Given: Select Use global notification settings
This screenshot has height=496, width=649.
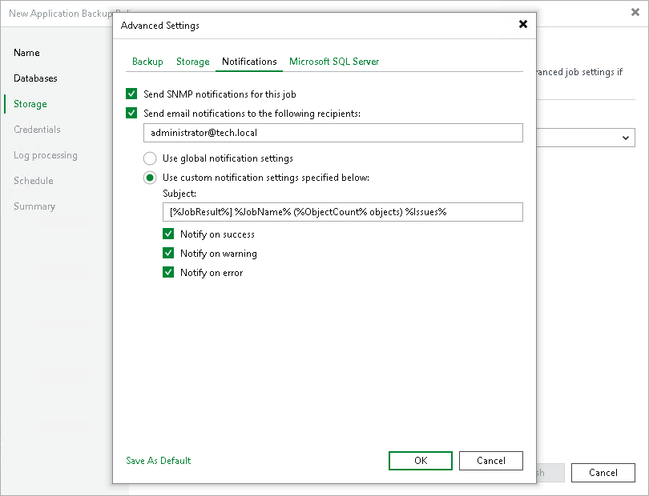Looking at the screenshot, I should 150,158.
